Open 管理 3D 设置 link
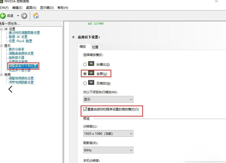The width and height of the screenshot is (226, 163). pyautogui.click(x=18, y=37)
